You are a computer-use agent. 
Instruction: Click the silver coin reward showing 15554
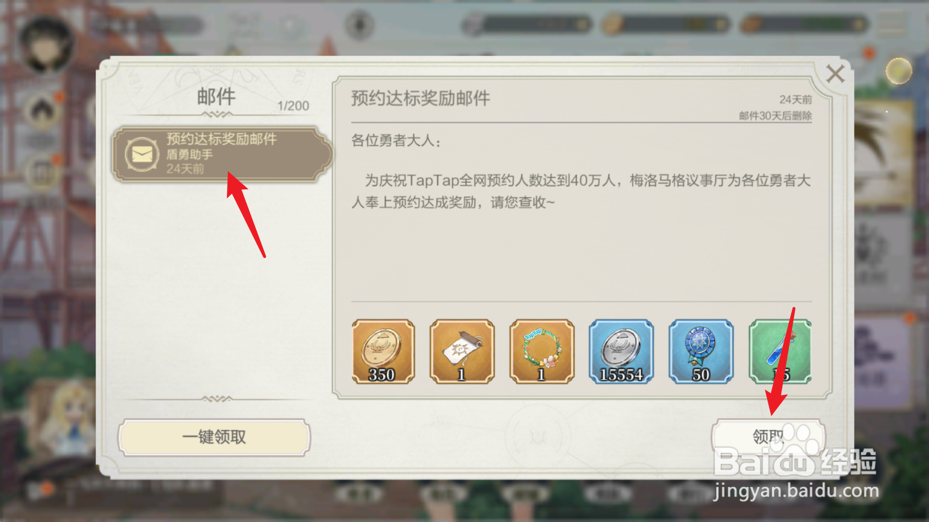coord(621,351)
